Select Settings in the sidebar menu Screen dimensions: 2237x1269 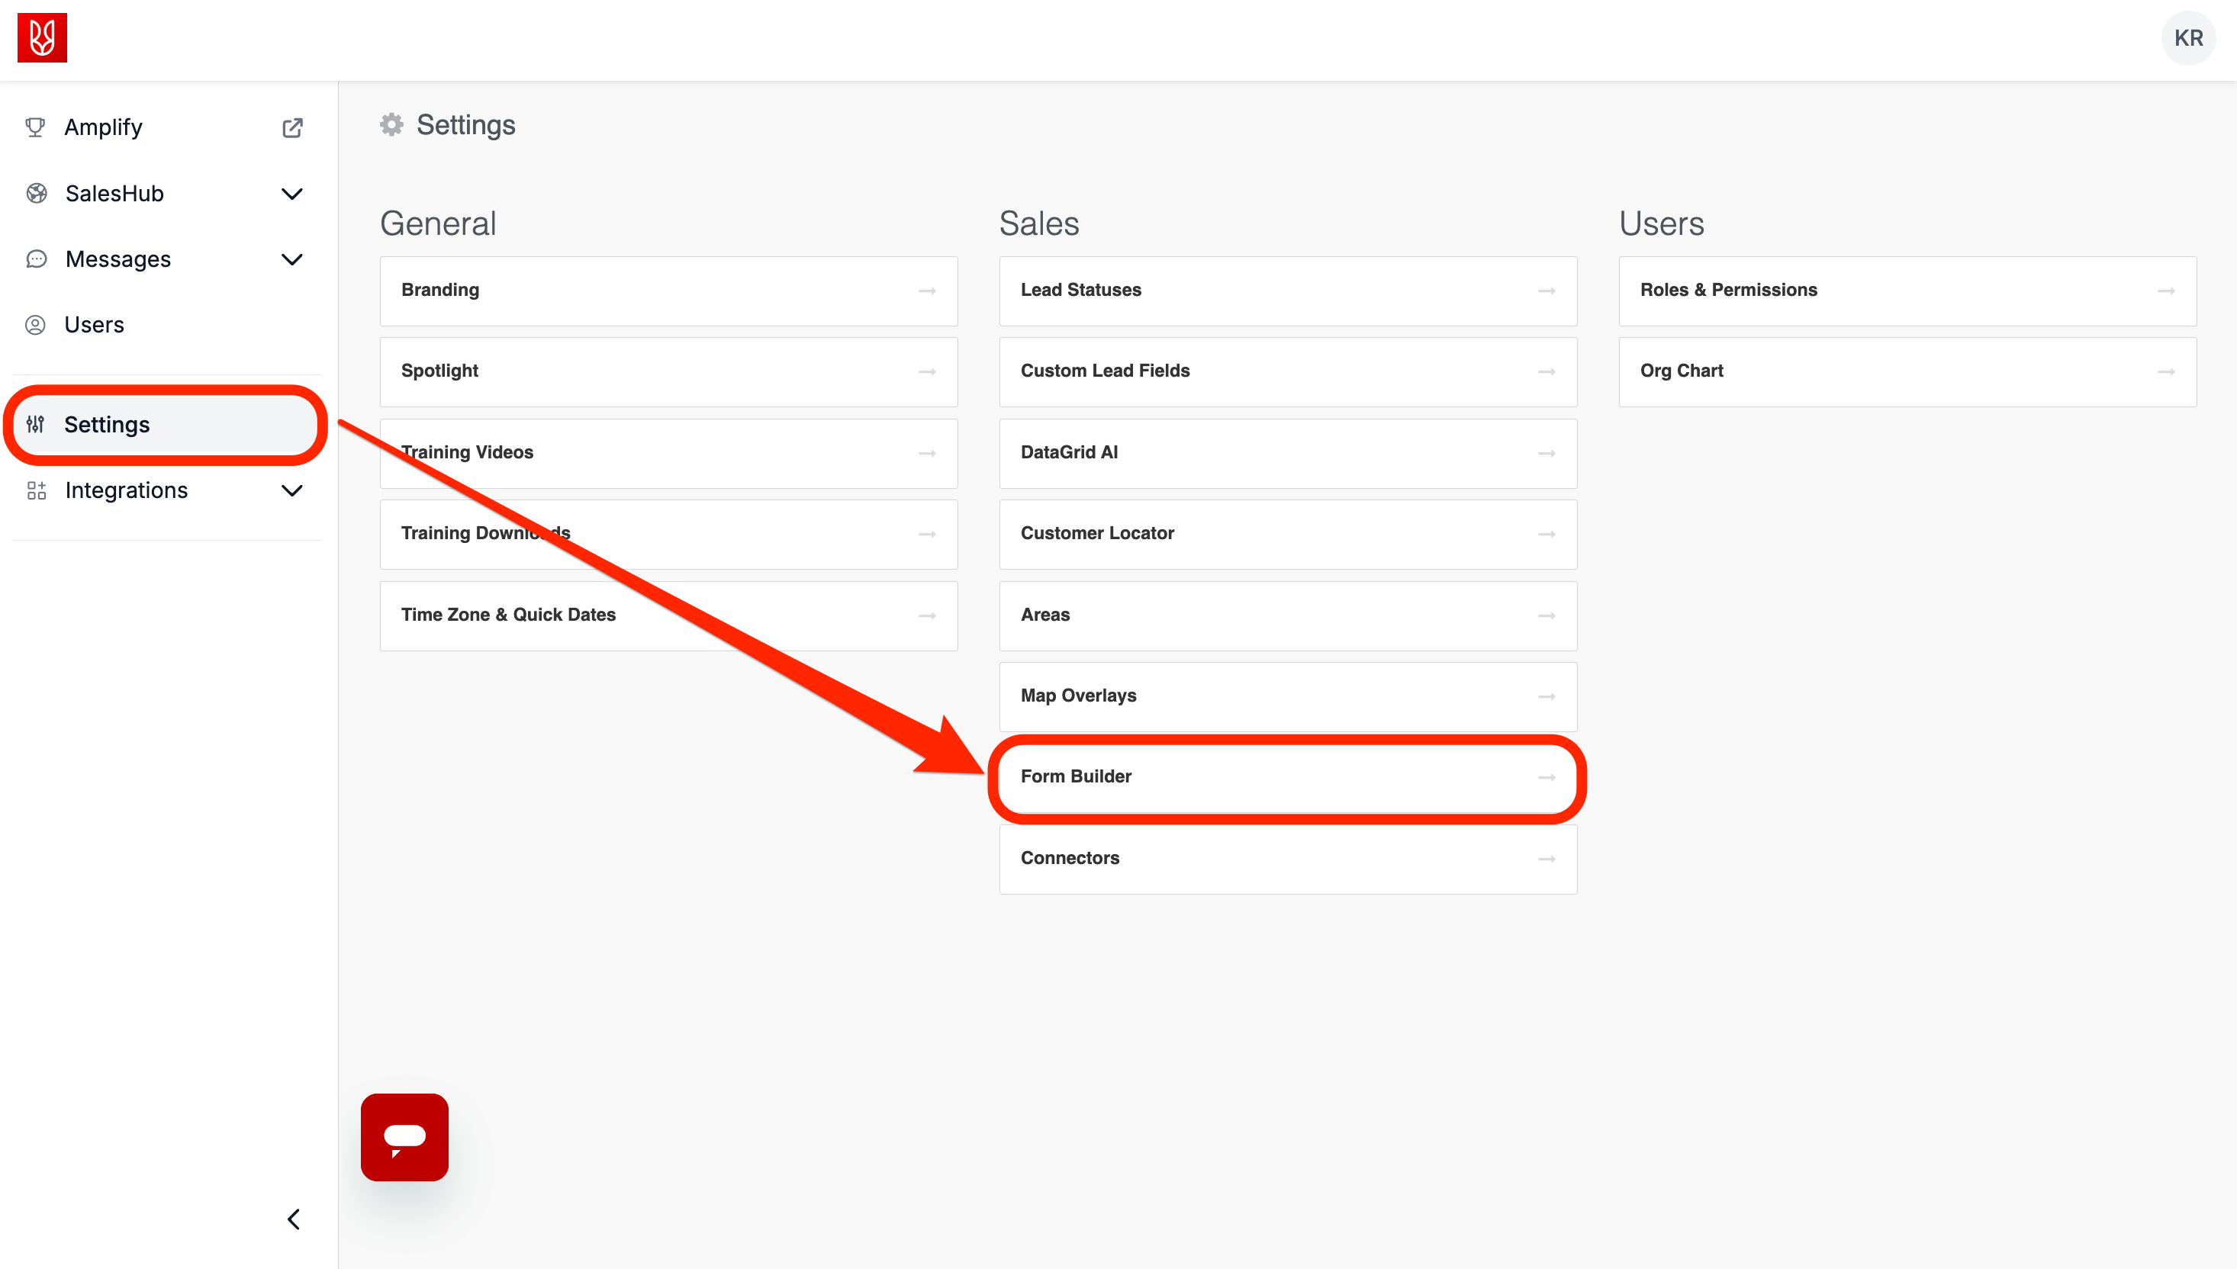pos(108,425)
